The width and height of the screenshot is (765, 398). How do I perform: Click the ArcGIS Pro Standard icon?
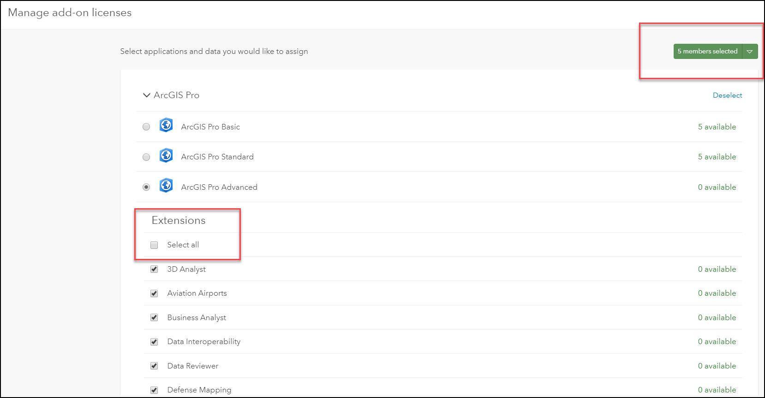(166, 156)
